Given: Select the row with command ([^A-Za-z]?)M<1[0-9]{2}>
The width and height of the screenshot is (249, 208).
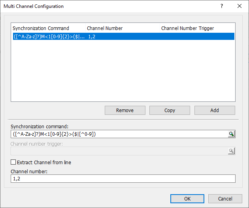Looking at the screenshot, I should pyautogui.click(x=124, y=36).
